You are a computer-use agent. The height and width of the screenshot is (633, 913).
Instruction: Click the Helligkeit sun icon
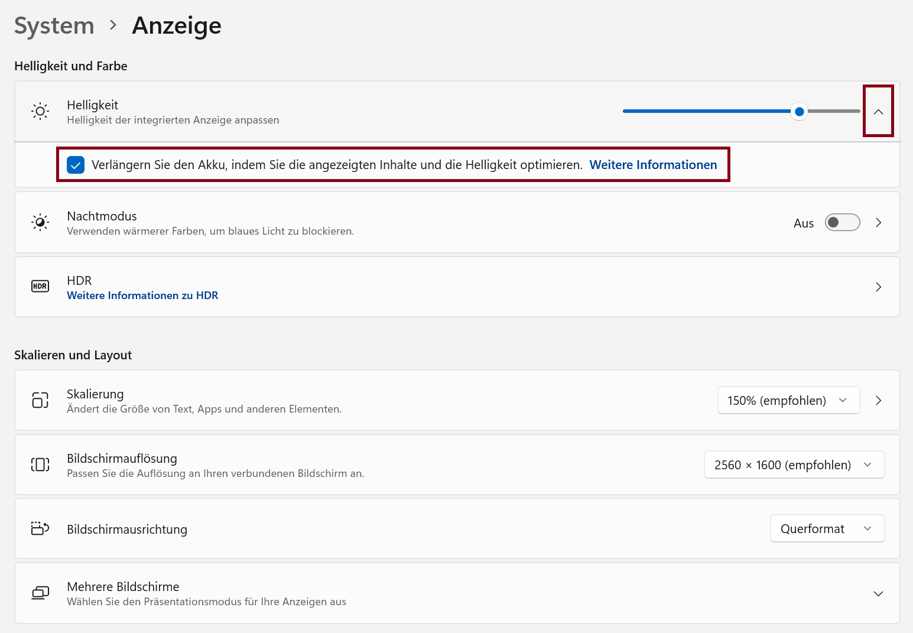pyautogui.click(x=40, y=111)
